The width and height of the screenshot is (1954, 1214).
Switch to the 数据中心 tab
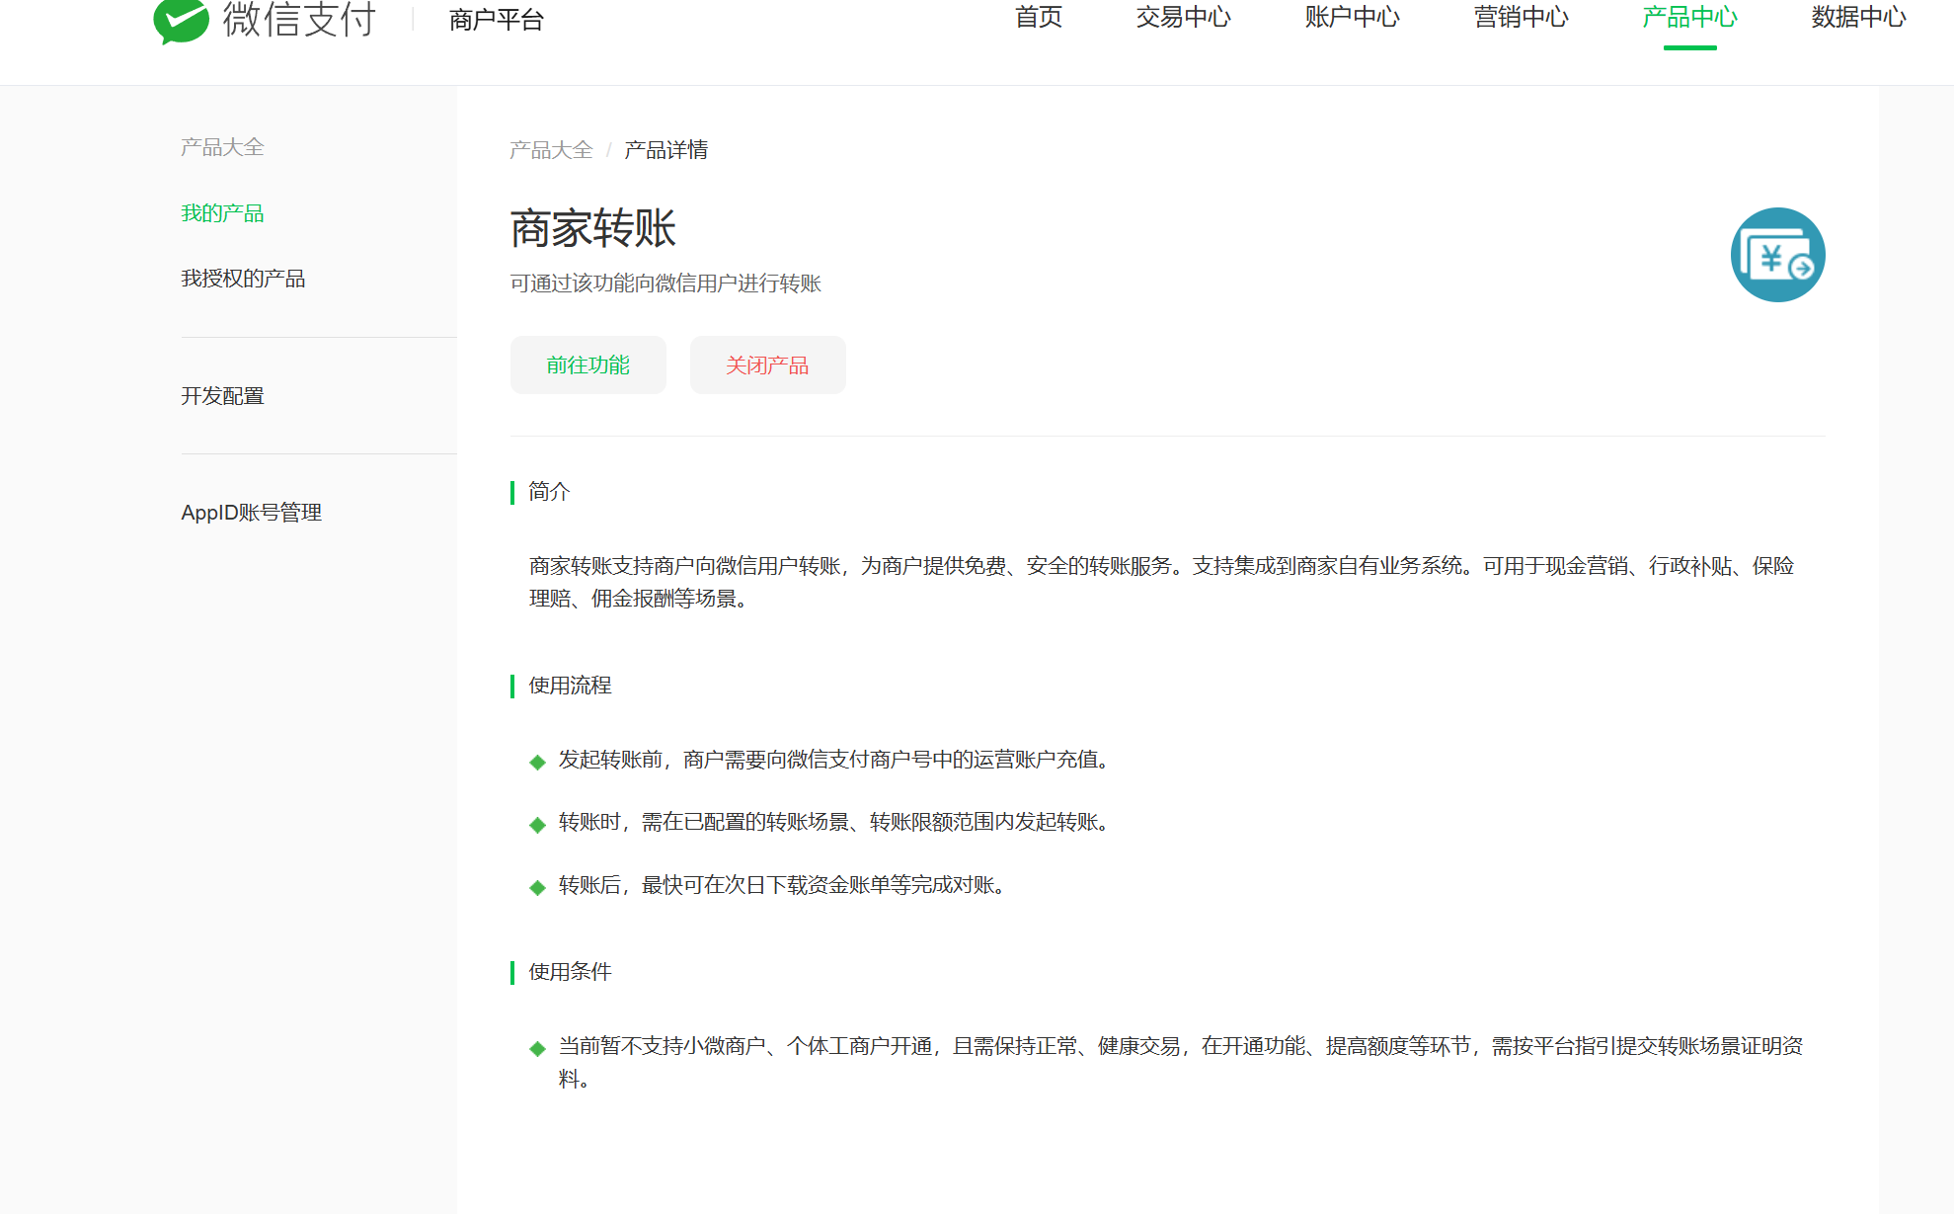(x=1858, y=18)
